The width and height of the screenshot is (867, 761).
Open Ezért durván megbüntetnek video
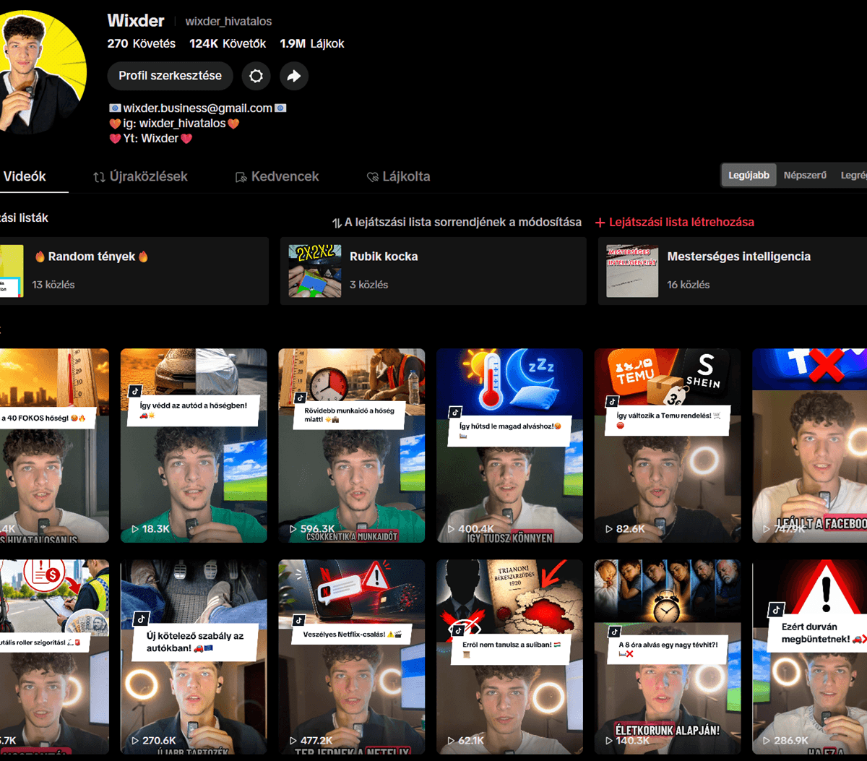click(x=810, y=656)
